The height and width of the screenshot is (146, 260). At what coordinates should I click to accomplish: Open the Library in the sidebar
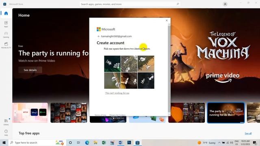6,122
